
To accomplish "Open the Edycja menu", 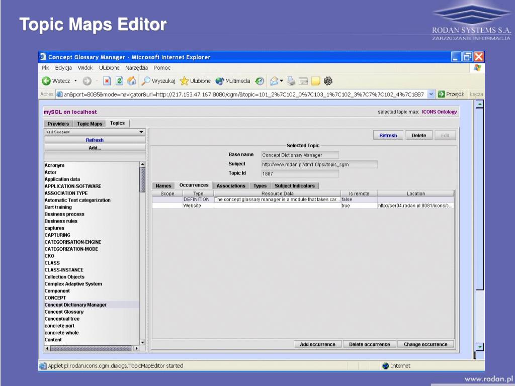I will 63,68.
